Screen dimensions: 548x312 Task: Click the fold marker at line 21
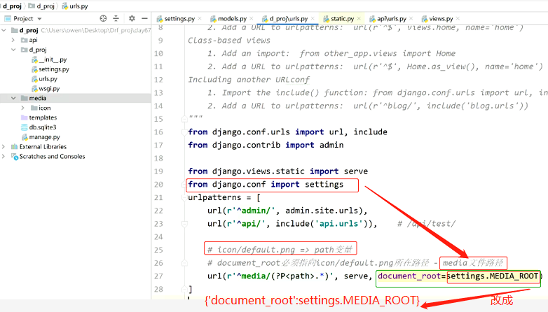tap(184, 198)
